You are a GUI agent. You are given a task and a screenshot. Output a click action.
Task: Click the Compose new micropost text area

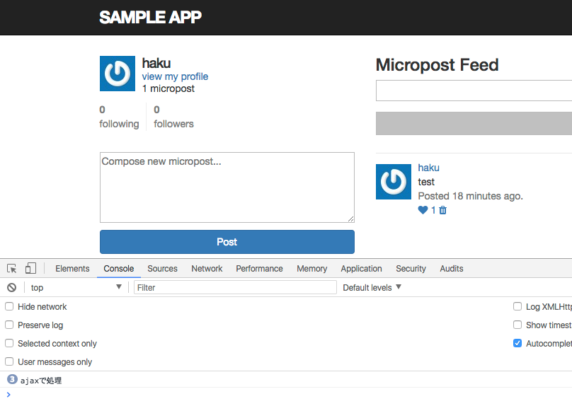pos(227,187)
